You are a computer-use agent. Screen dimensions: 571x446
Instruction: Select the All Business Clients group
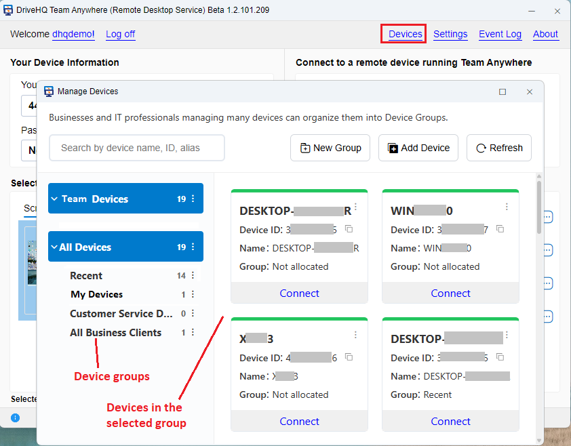[x=115, y=333]
